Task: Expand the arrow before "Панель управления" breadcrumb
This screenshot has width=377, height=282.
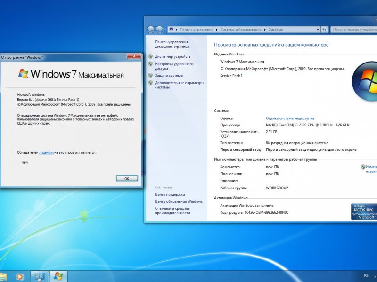Action: pyautogui.click(x=177, y=30)
